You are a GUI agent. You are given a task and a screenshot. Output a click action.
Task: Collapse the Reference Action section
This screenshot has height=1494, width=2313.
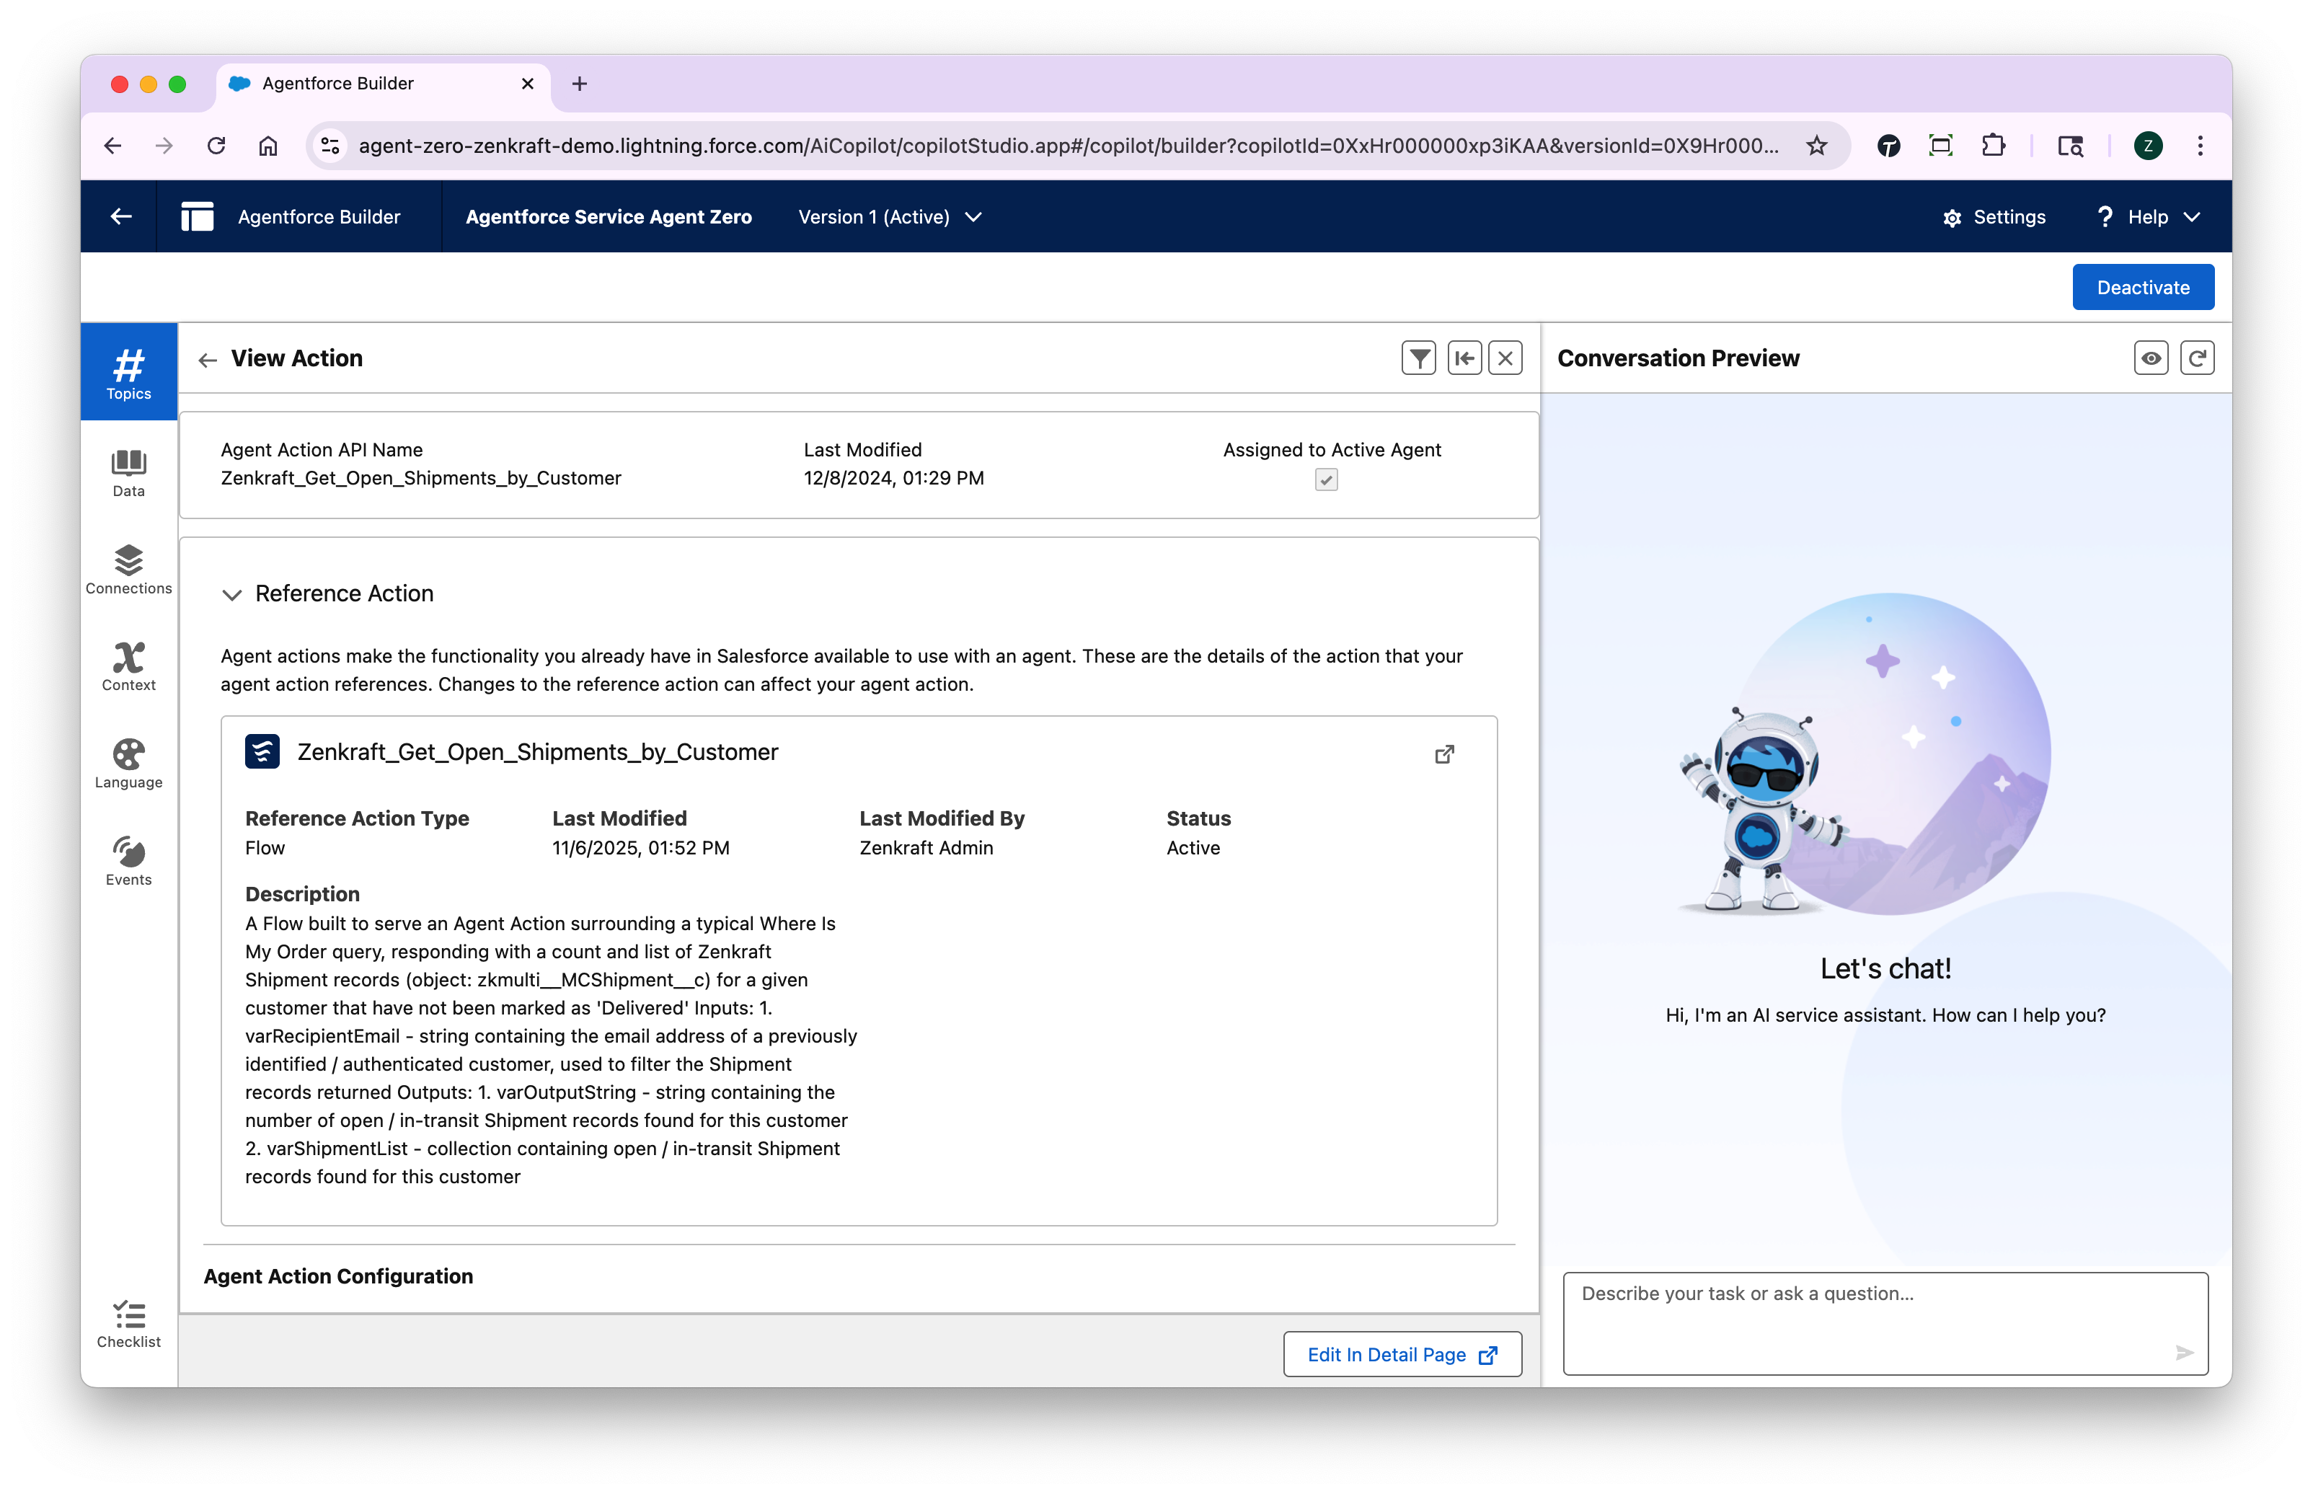tap(231, 595)
